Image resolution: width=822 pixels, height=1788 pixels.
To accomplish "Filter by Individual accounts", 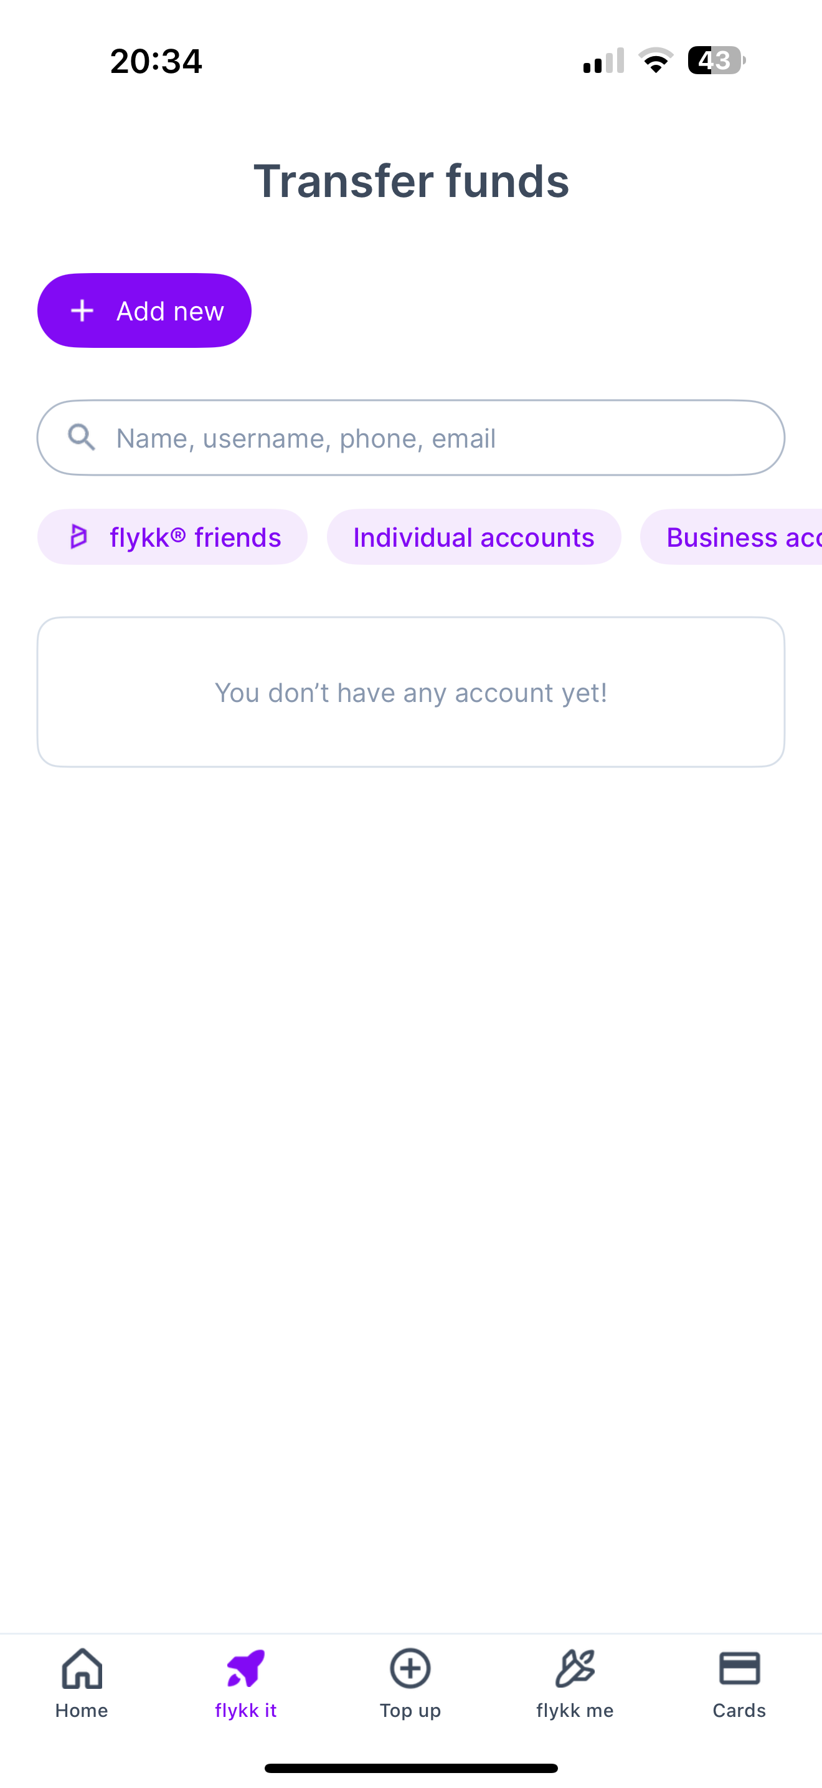I will pos(473,537).
